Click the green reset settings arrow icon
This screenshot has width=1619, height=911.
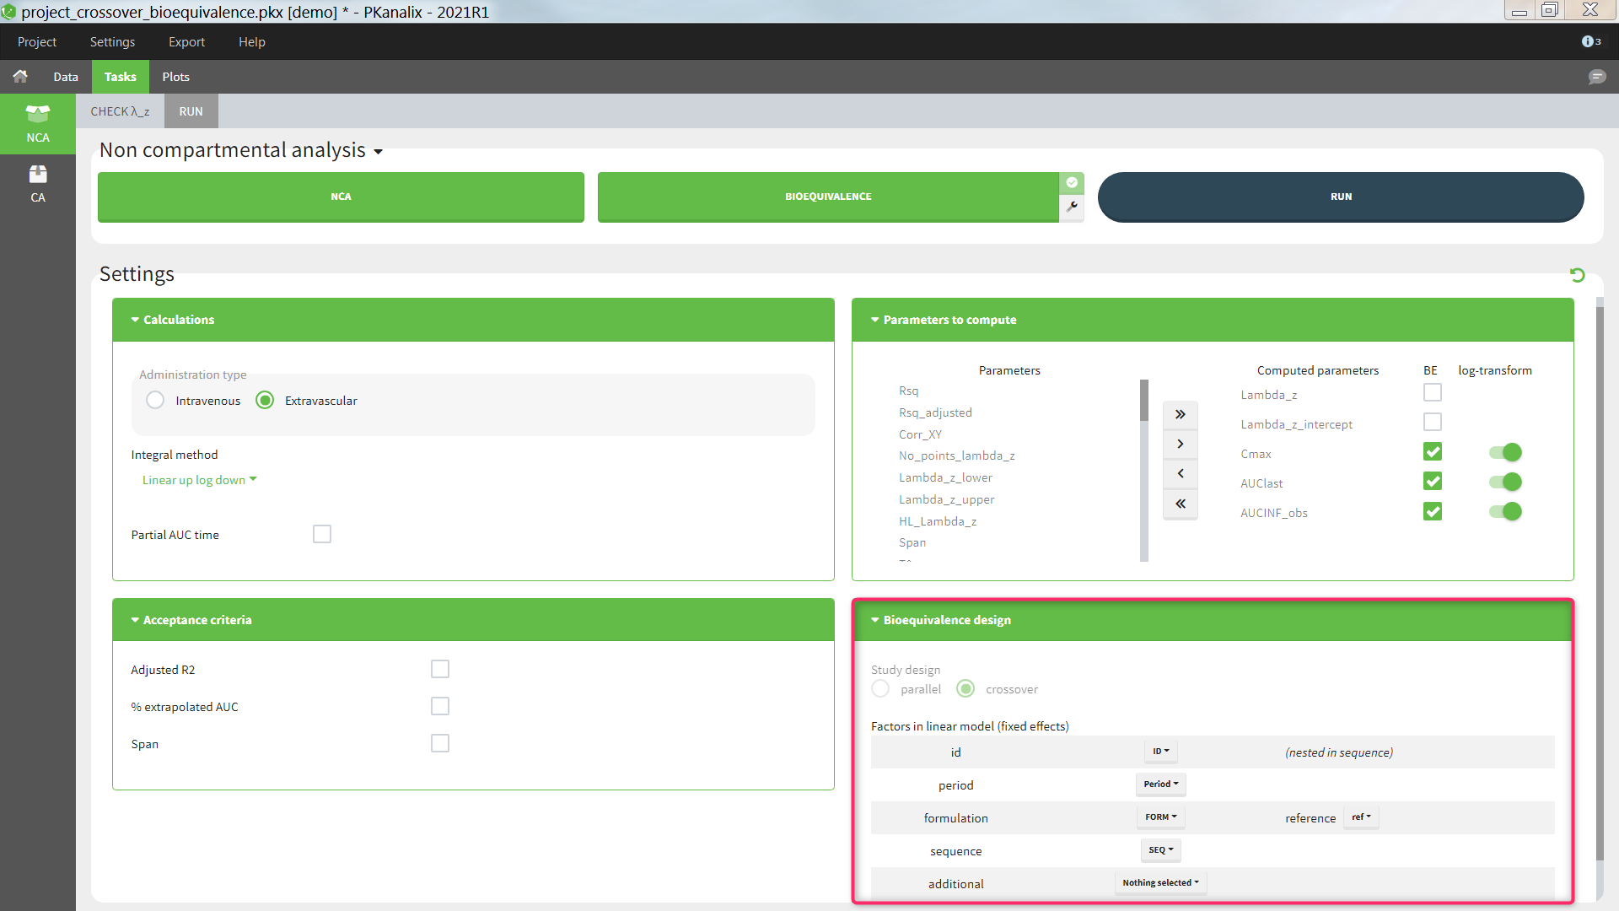[x=1577, y=275]
